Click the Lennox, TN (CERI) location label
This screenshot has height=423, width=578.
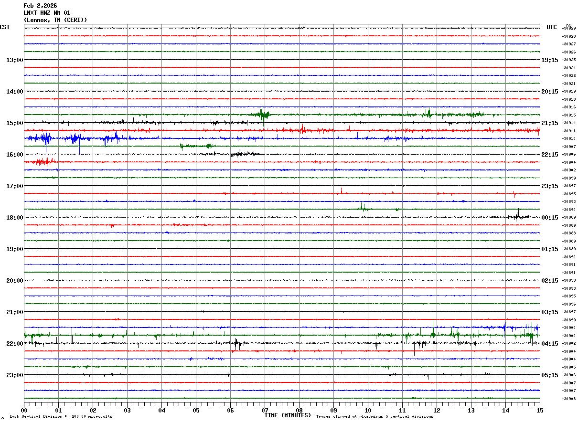tap(55, 20)
